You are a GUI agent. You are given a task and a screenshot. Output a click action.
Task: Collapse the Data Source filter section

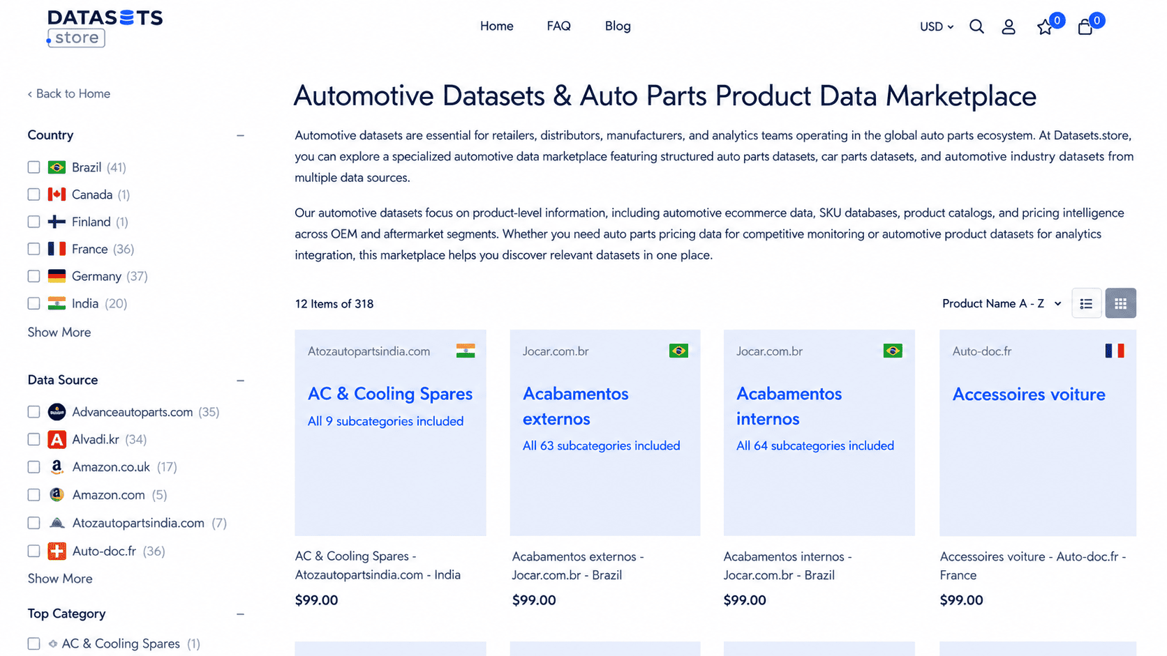tap(240, 381)
